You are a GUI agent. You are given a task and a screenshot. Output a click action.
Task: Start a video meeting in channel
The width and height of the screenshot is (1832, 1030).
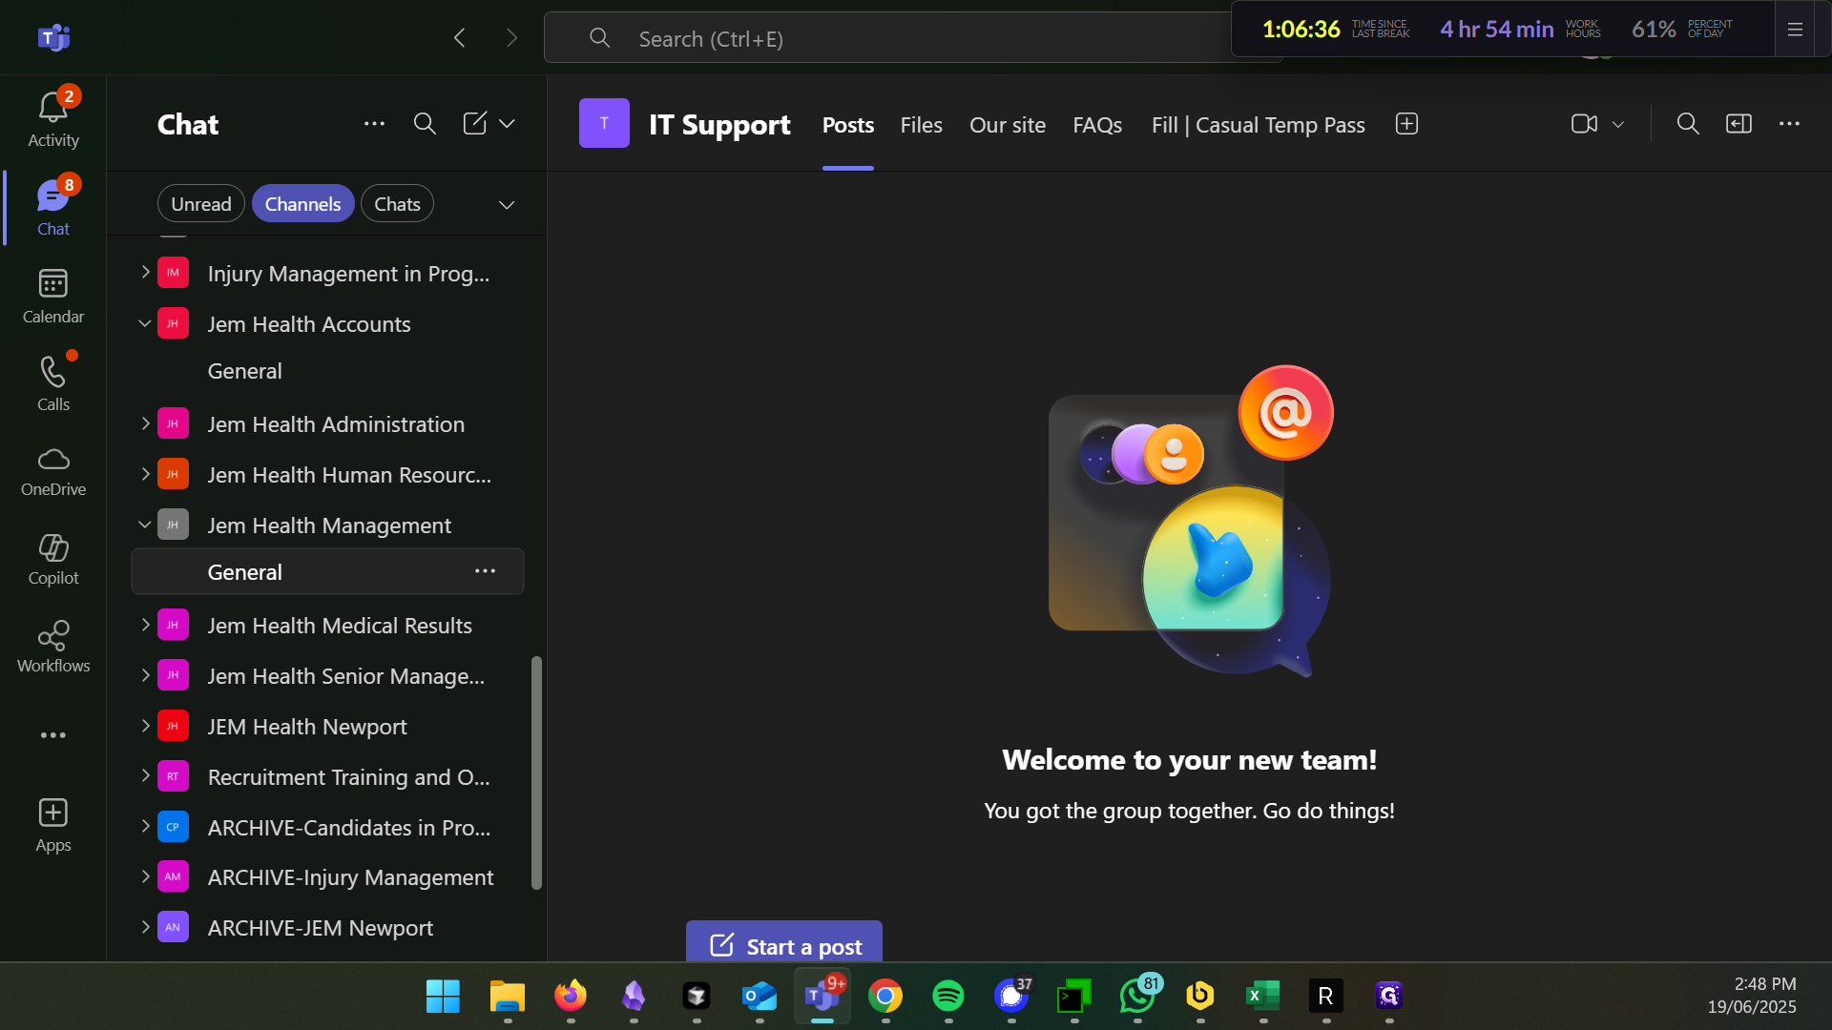click(x=1584, y=124)
